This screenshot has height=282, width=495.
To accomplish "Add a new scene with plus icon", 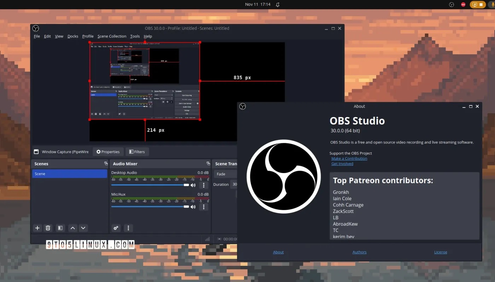I will coord(37,228).
